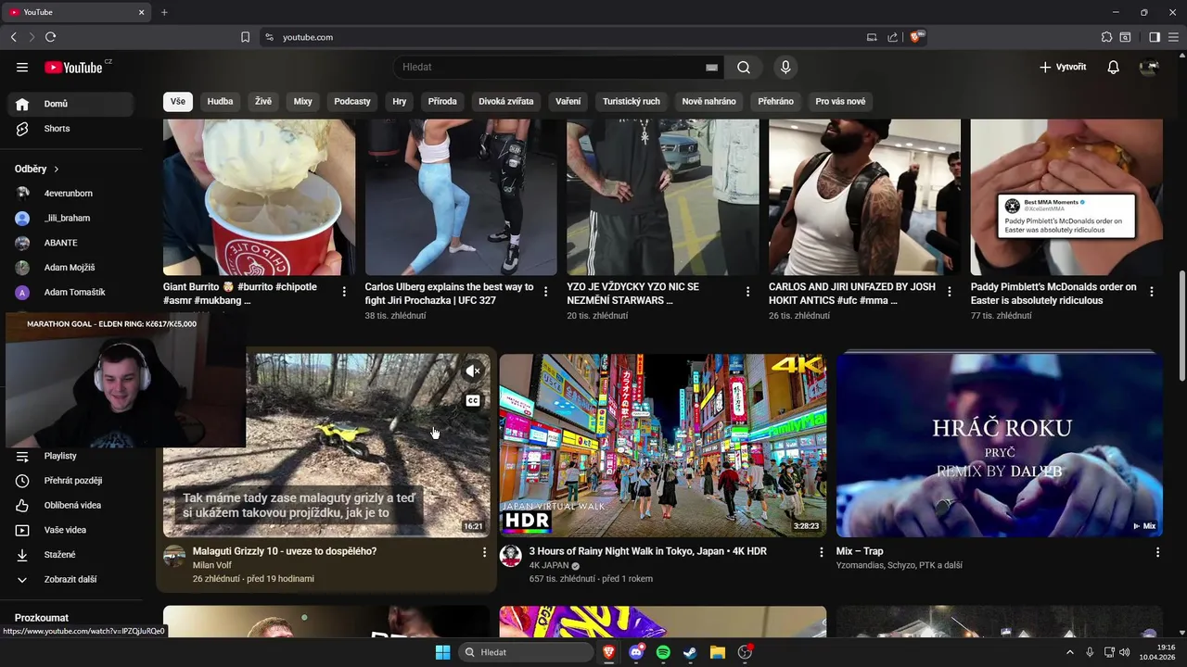Toggle the browser sidebar panel
1187x667 pixels.
[x=1155, y=37]
